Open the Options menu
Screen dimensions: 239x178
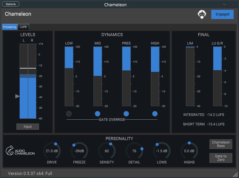point(11,4)
